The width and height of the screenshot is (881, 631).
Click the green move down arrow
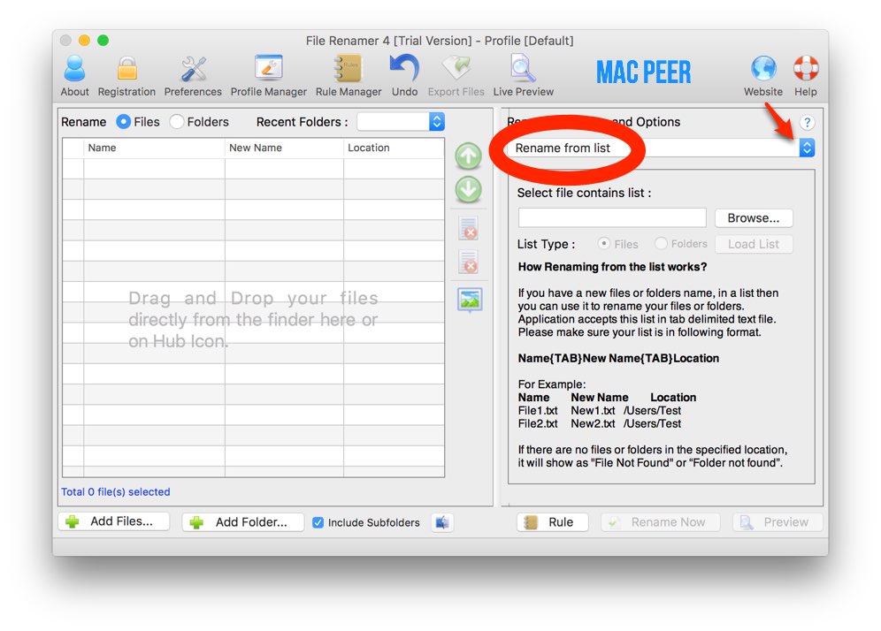point(468,189)
